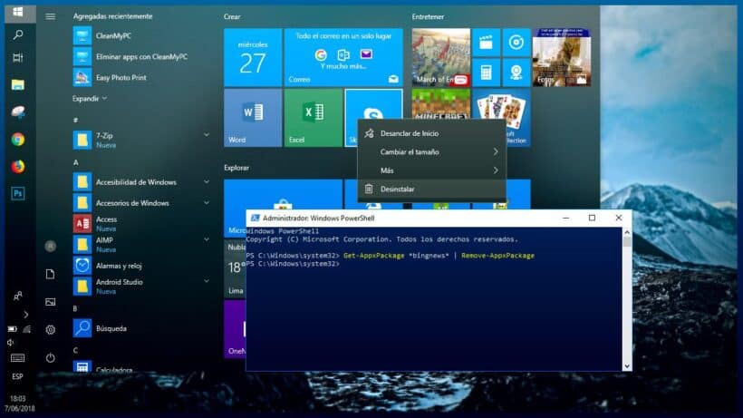
Task: Choose Desinstalar from context menu
Action: click(x=431, y=190)
